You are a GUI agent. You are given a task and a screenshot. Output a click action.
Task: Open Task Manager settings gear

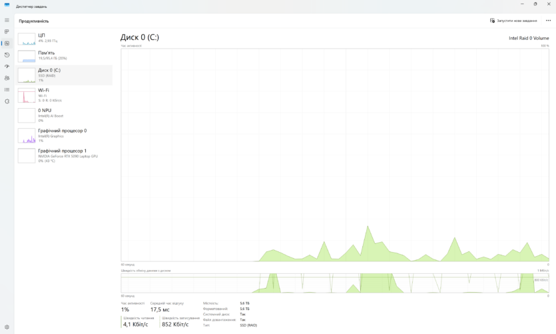point(7,327)
